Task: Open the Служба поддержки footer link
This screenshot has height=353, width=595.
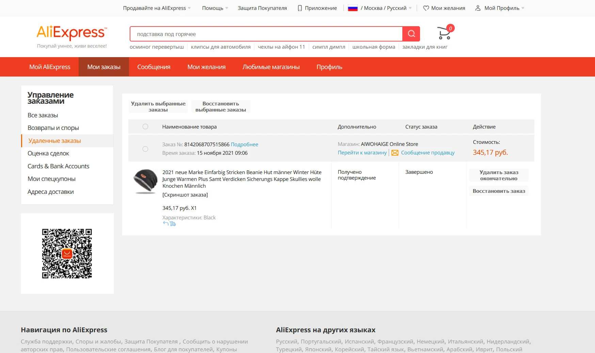Action: [46, 342]
